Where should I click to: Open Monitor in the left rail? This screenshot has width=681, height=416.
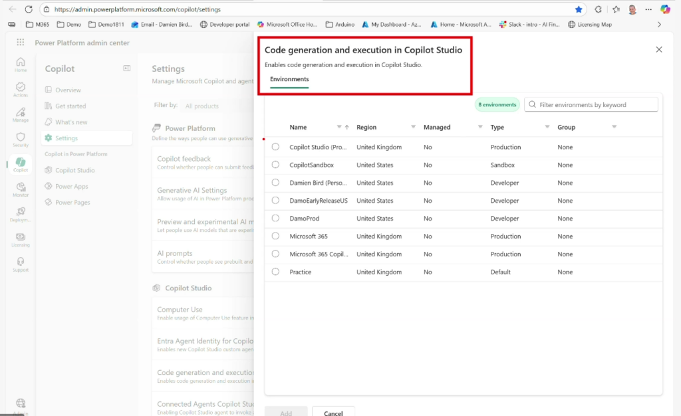pyautogui.click(x=21, y=189)
